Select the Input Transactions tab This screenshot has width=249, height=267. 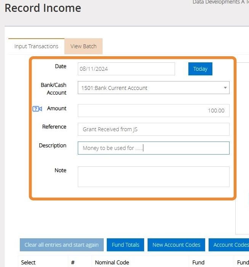pos(36,46)
